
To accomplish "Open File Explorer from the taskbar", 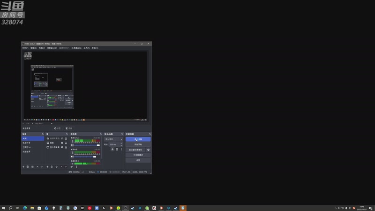I will point(32,208).
